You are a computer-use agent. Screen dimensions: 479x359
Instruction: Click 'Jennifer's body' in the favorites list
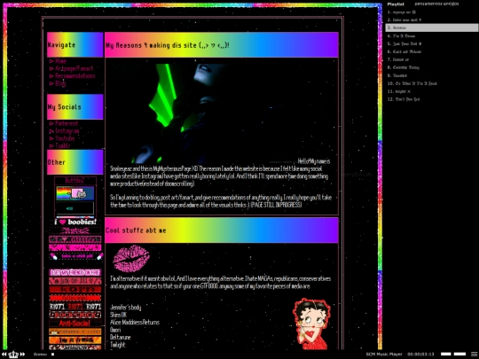(x=126, y=308)
